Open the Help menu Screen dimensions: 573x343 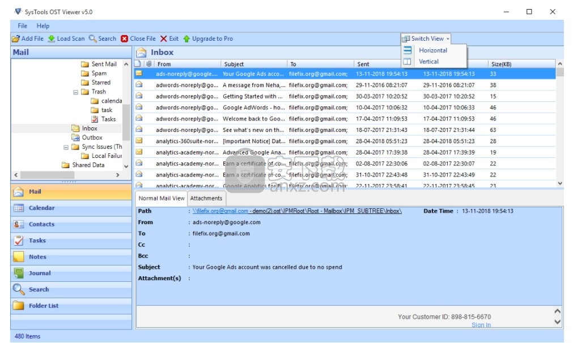click(43, 26)
